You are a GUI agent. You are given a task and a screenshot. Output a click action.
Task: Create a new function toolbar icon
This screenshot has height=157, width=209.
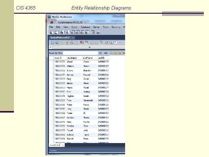pos(87,32)
